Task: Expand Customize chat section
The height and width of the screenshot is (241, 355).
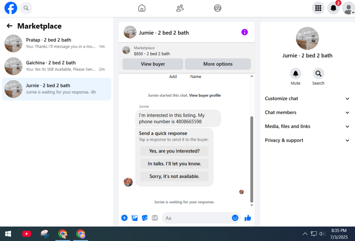Action: (x=307, y=99)
